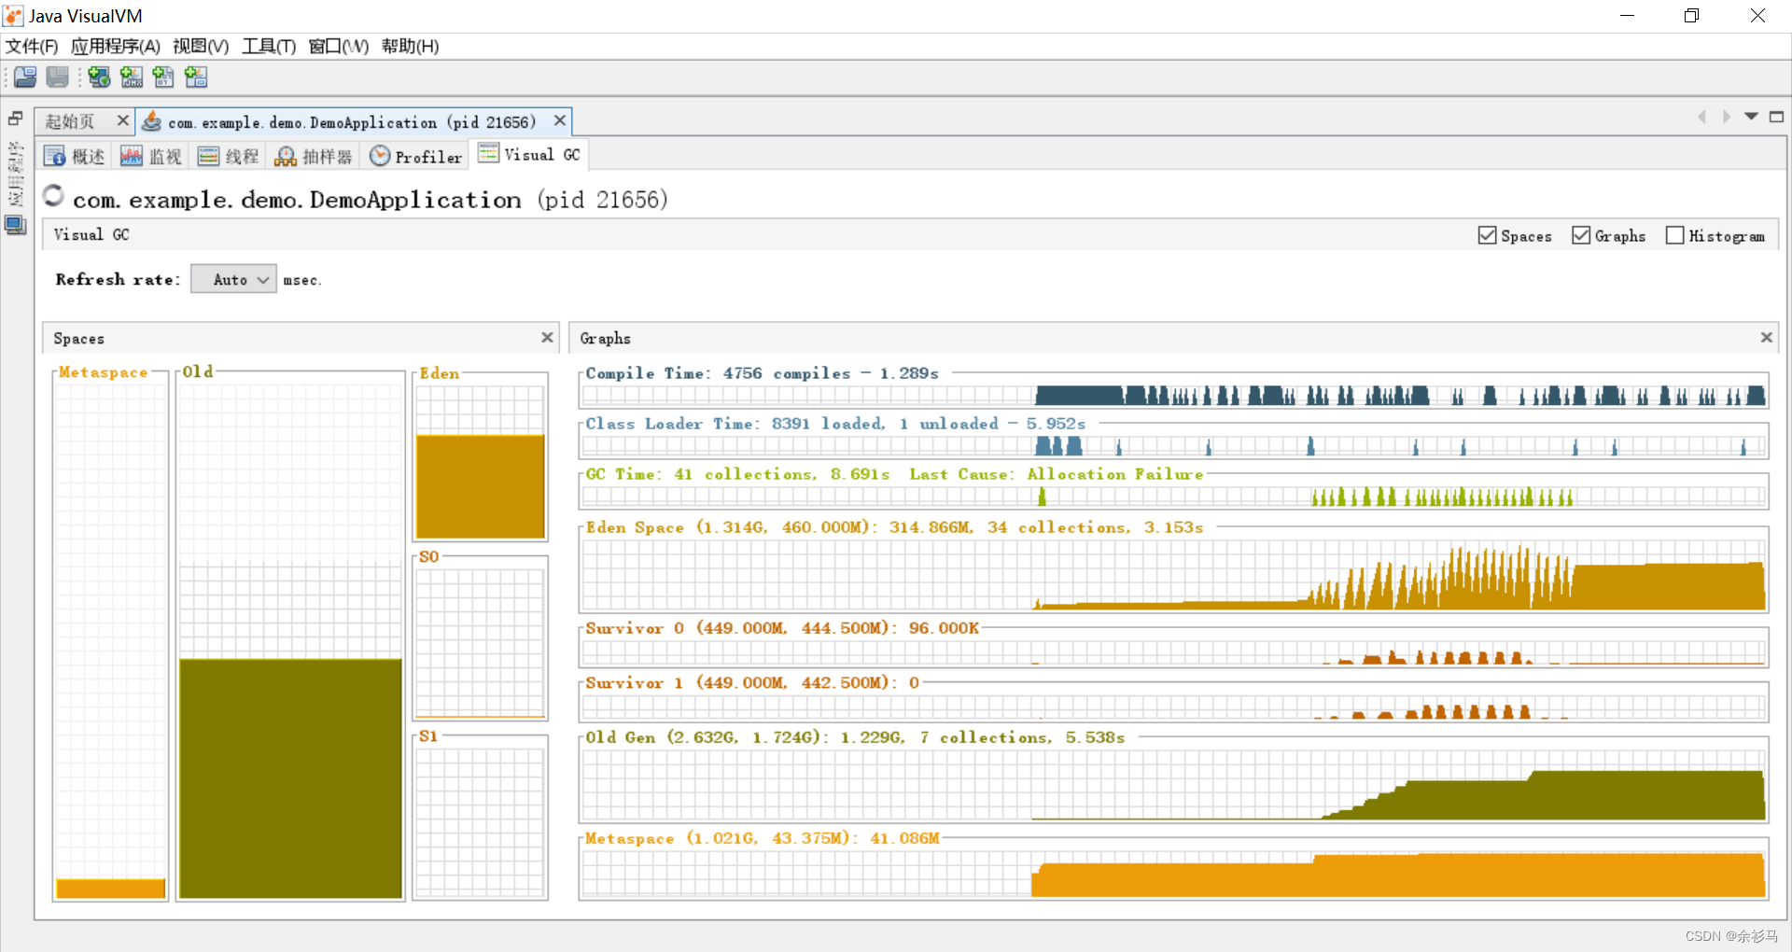Close the Spaces panel
This screenshot has height=952, width=1792.
548,338
